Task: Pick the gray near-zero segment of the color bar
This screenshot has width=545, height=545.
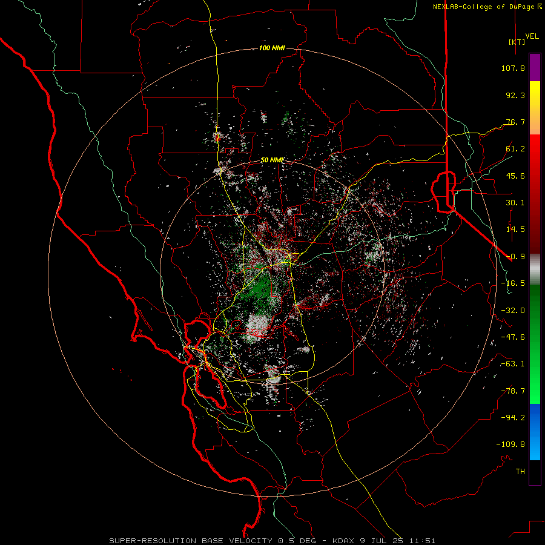Action: pos(535,269)
